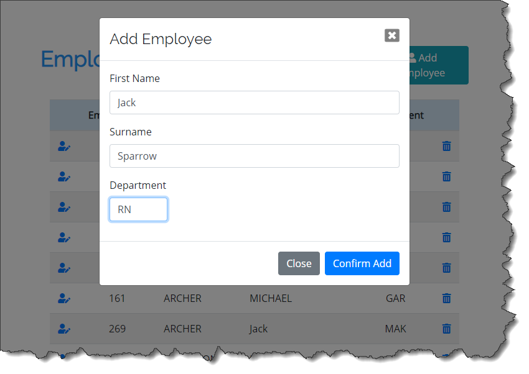Click the edit icon for employee 161
Image resolution: width=529 pixels, height=374 pixels.
coord(64,298)
